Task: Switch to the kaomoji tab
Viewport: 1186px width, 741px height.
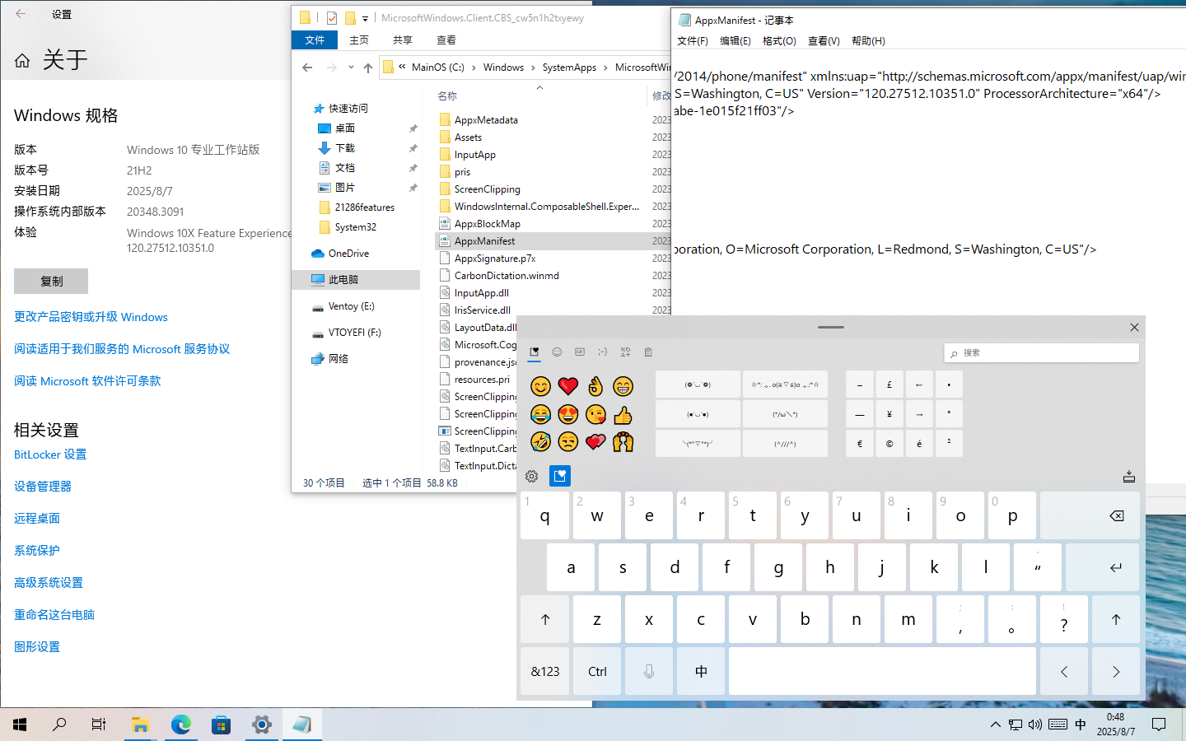Action: tap(603, 352)
